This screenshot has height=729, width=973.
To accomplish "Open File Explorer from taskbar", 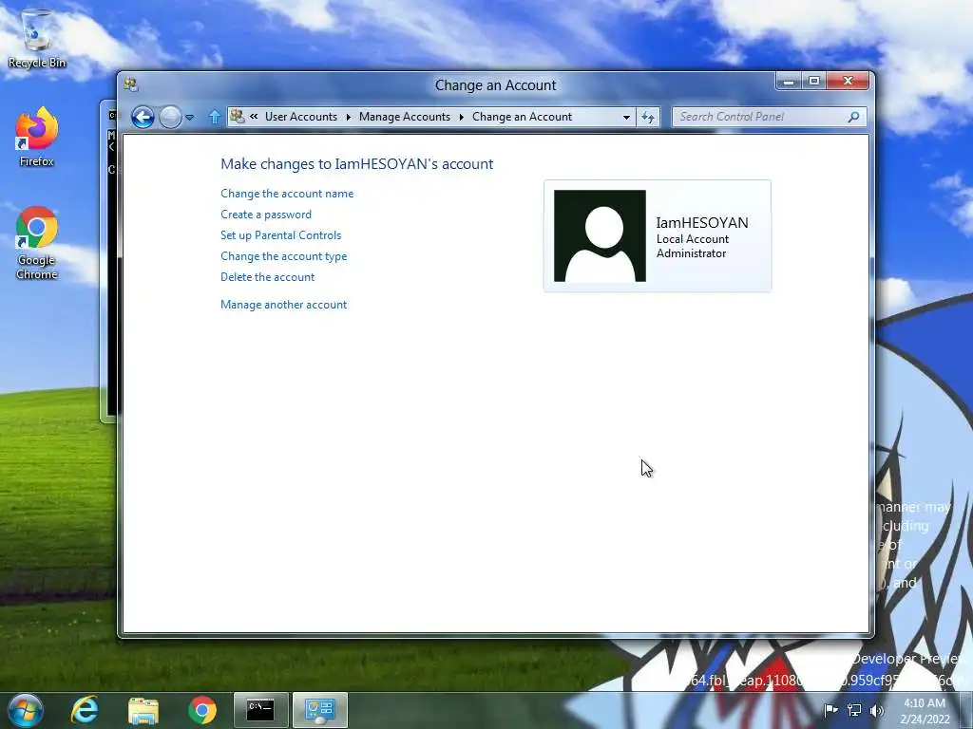I will click(143, 710).
